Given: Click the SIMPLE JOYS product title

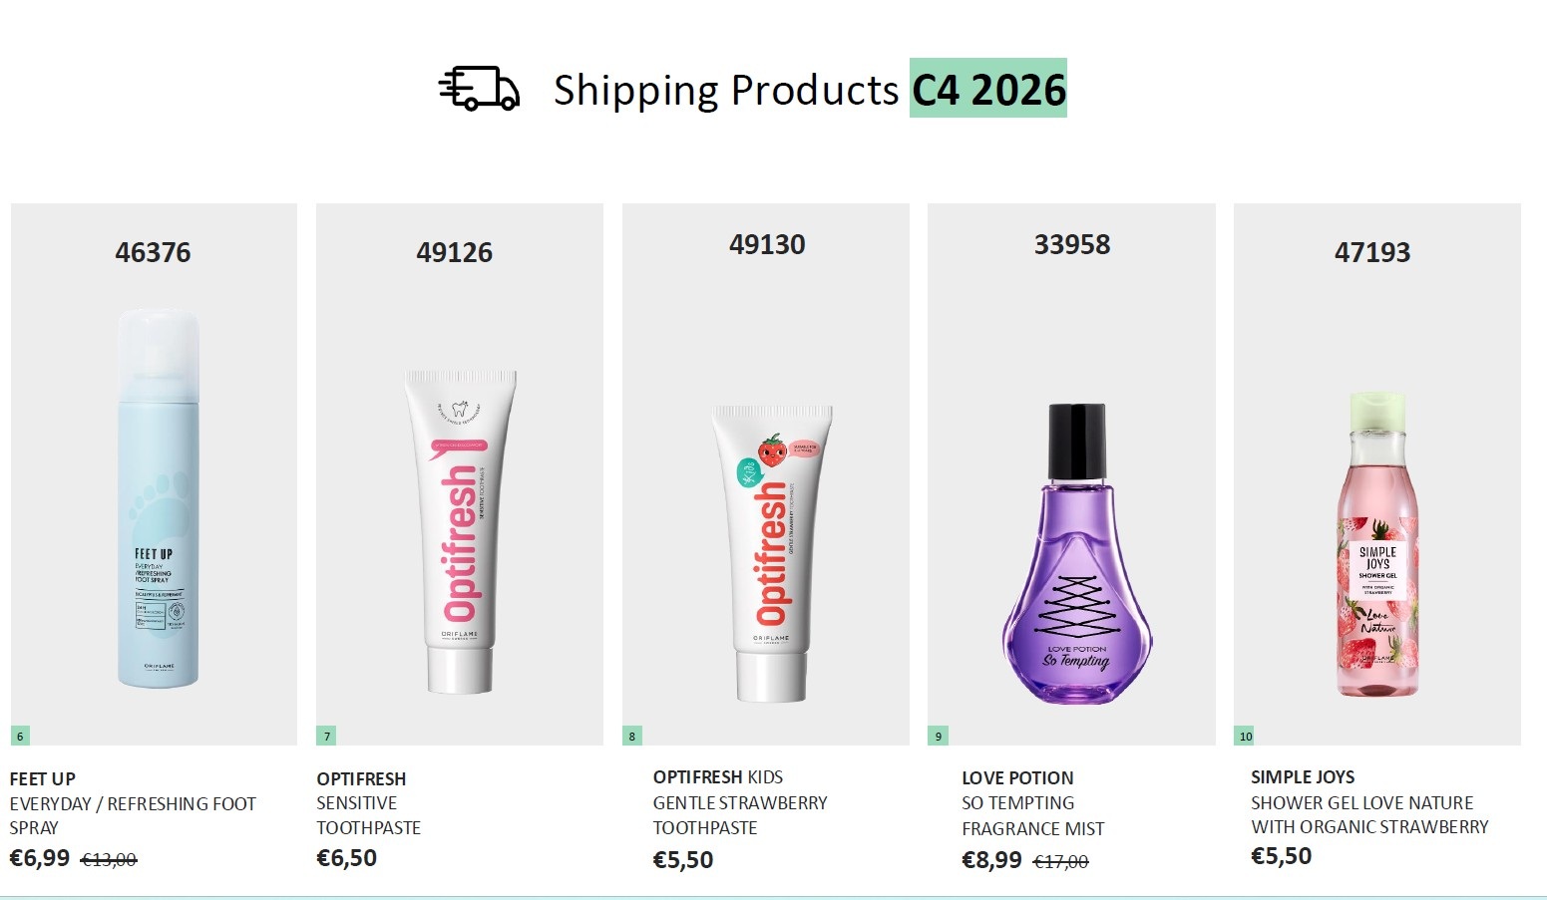Looking at the screenshot, I should tap(1303, 776).
